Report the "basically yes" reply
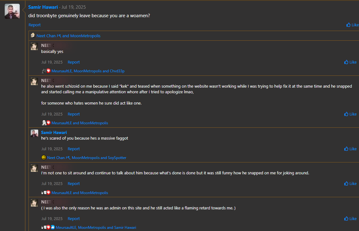This screenshot has height=231, width=359. 74,62
